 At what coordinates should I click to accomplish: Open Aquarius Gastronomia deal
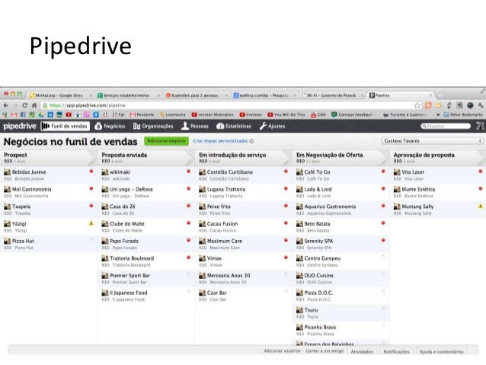341,210
